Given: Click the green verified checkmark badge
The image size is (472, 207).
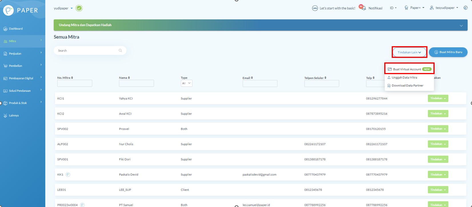Looking at the screenshot, I should tap(79, 8).
